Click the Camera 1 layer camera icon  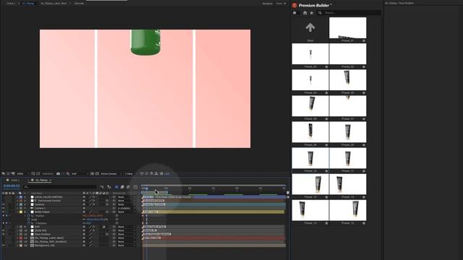(32, 208)
